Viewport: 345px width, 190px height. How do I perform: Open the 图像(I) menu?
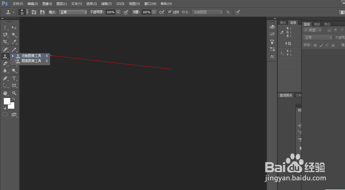(47, 4)
